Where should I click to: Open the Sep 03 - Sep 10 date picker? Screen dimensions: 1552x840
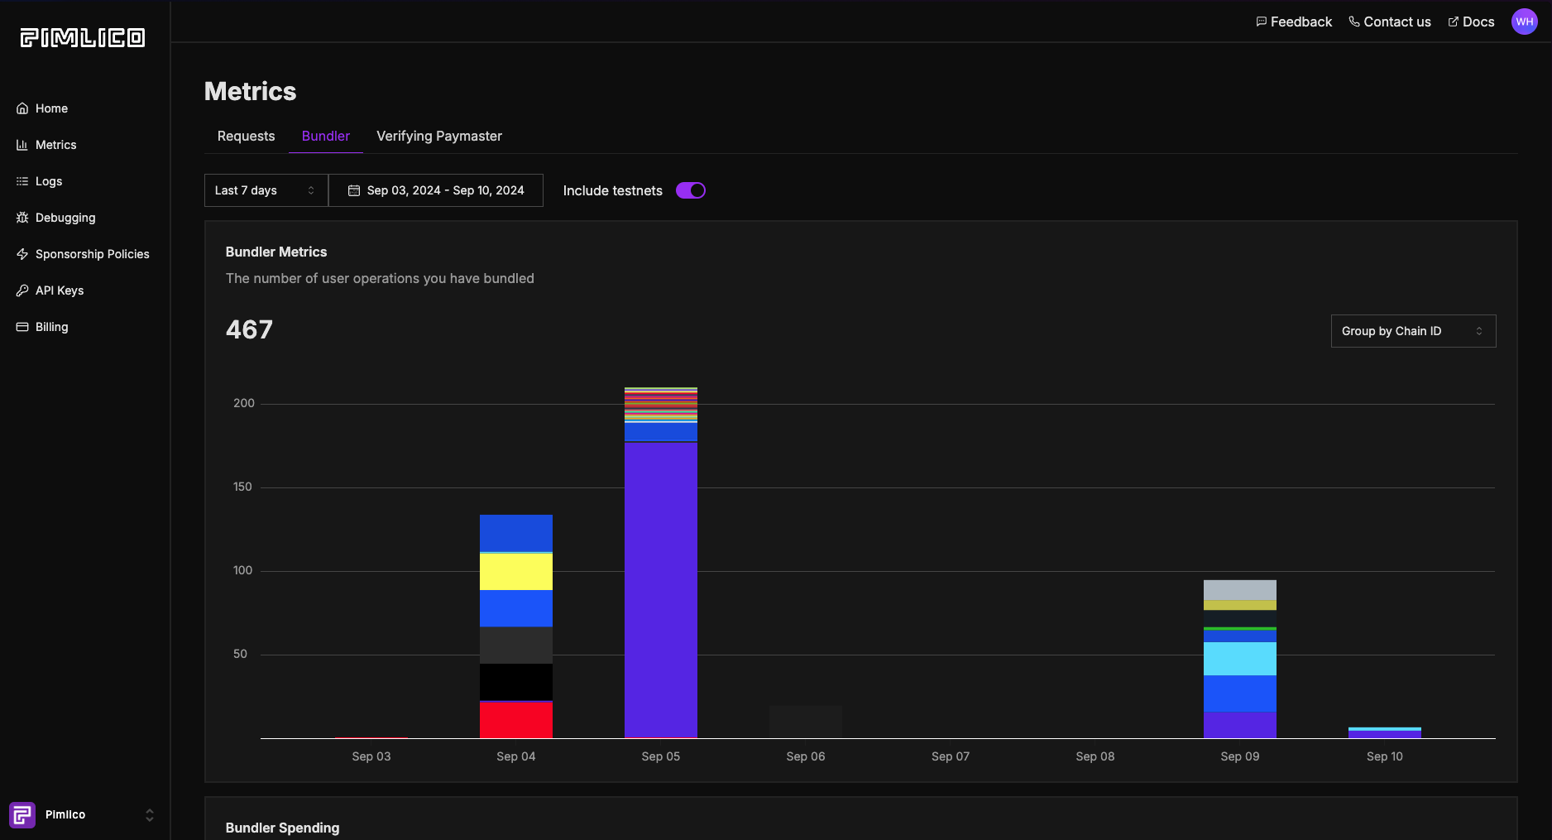[436, 190]
